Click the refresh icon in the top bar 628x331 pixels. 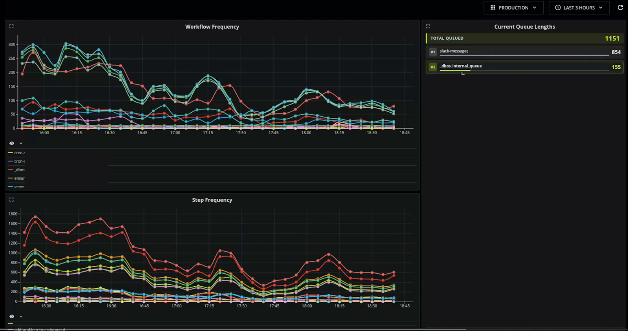pos(621,7)
